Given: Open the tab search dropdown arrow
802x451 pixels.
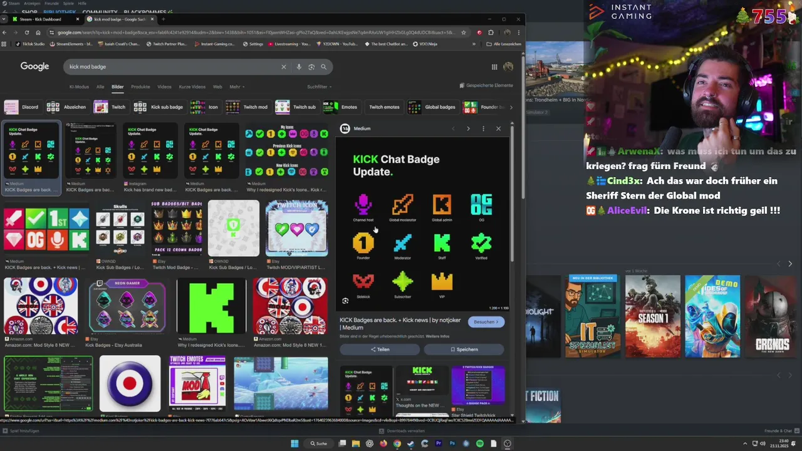Looking at the screenshot, I should [4, 19].
